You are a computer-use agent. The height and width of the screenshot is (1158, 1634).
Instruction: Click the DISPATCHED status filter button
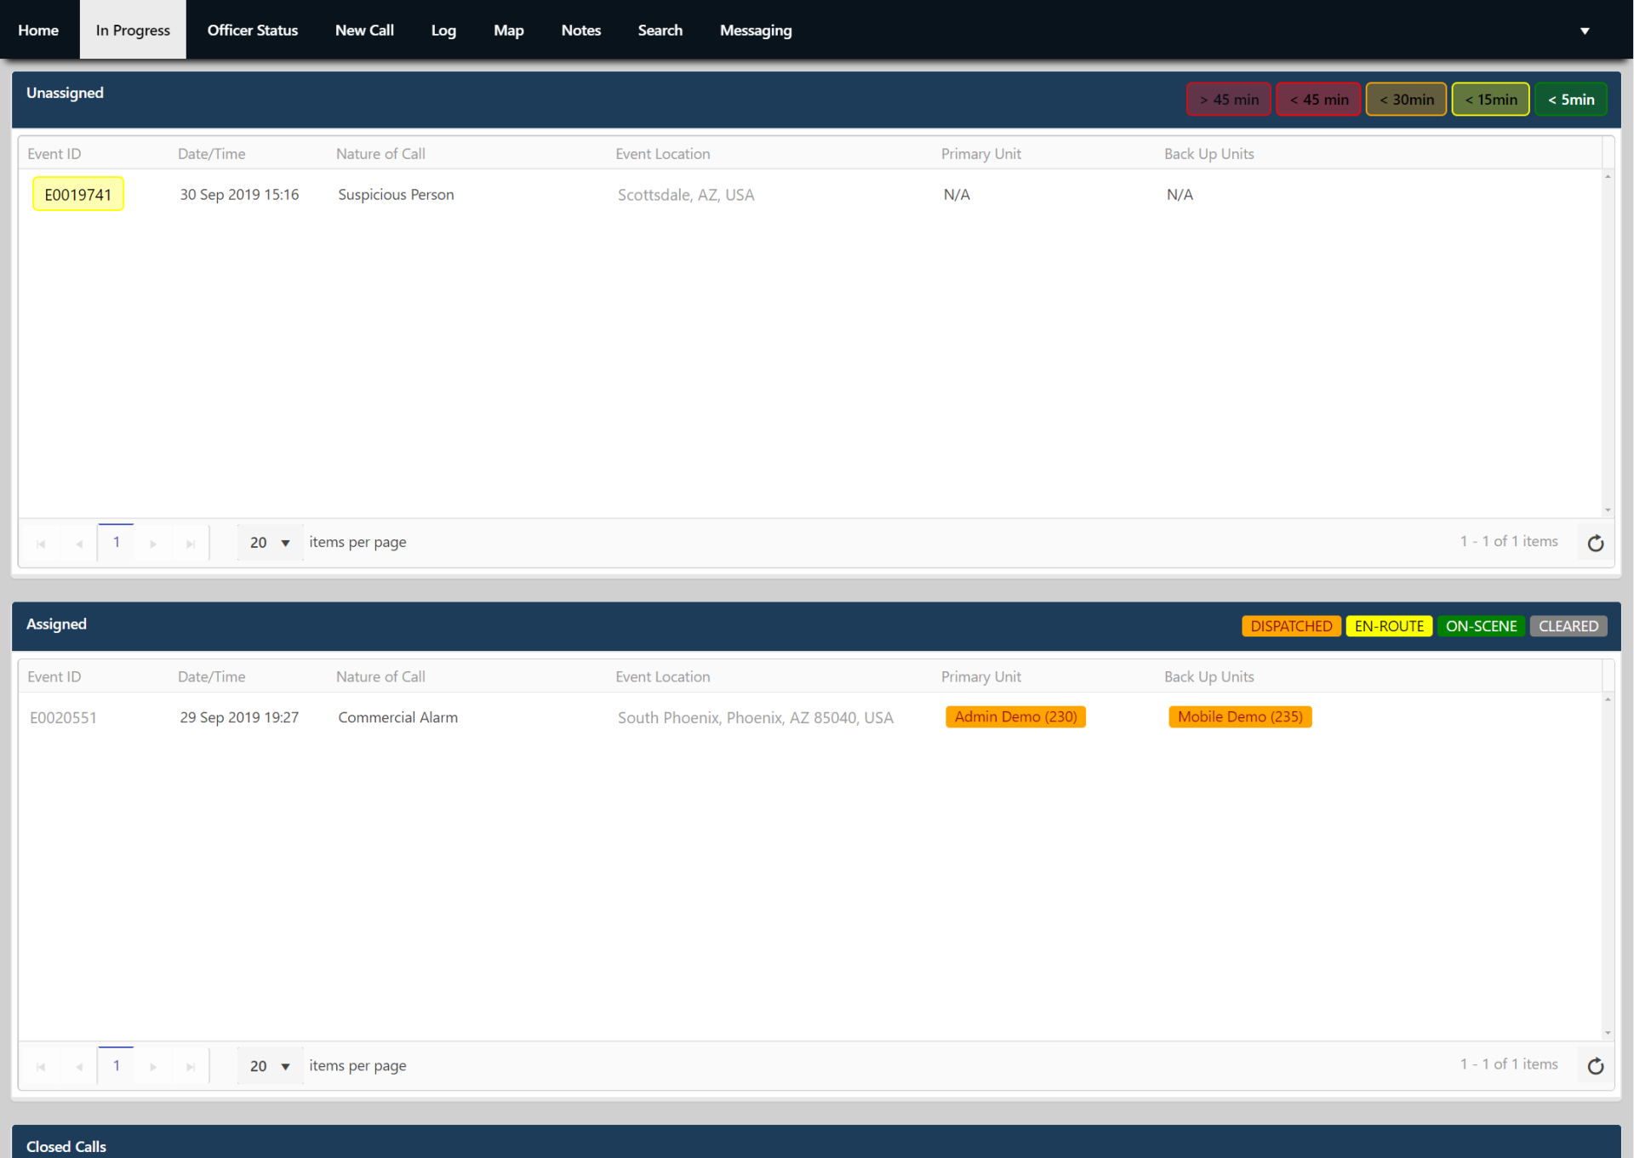tap(1291, 625)
